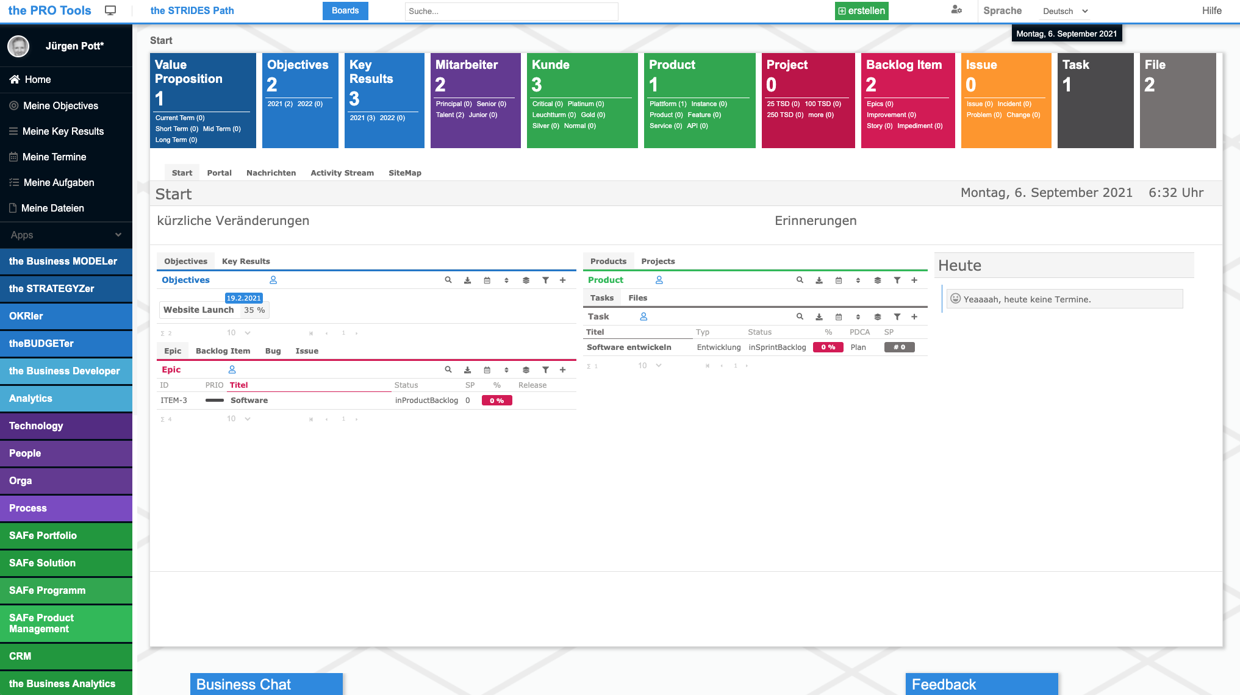The image size is (1240, 695).
Task: Open page size dropdown under Objectives list
Action: coord(238,333)
